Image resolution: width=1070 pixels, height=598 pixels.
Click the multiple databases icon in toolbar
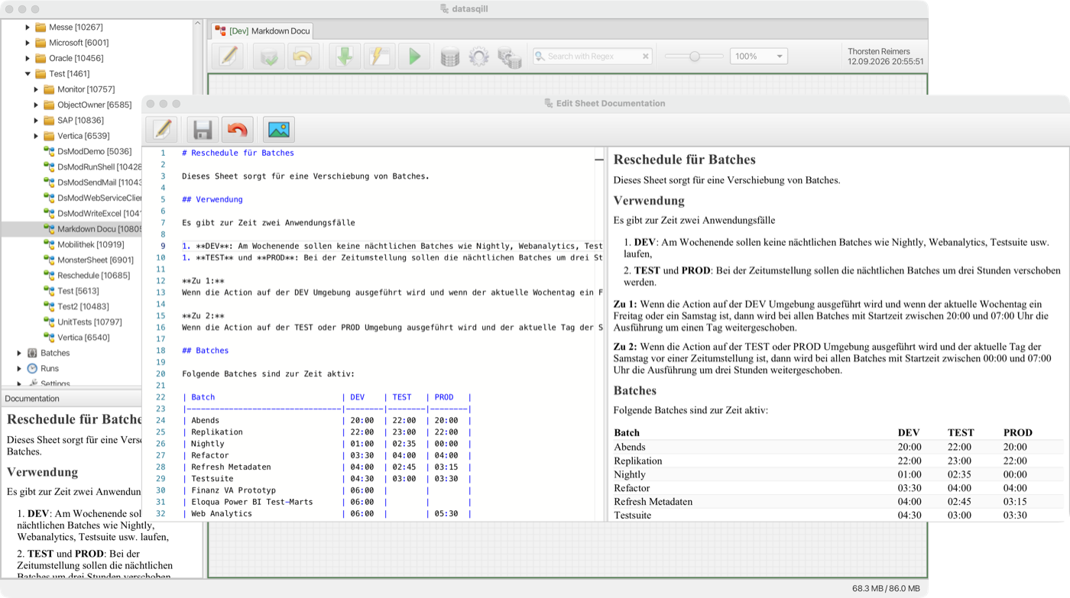510,57
